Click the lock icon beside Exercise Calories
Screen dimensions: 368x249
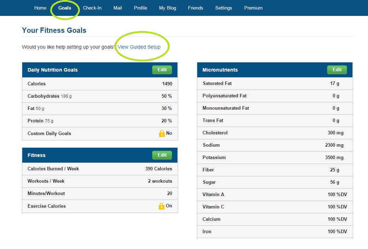coord(162,206)
